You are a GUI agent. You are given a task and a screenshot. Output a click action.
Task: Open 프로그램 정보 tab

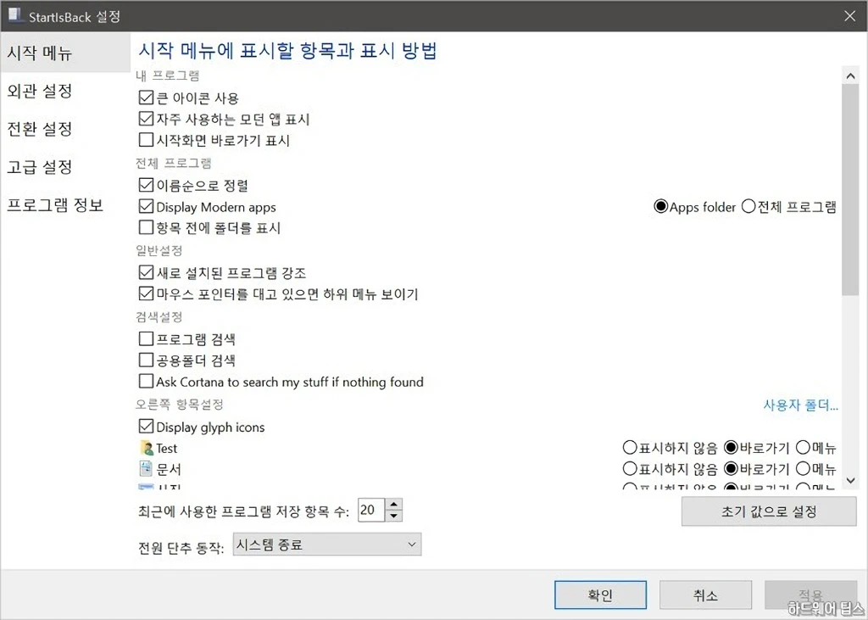65,205
